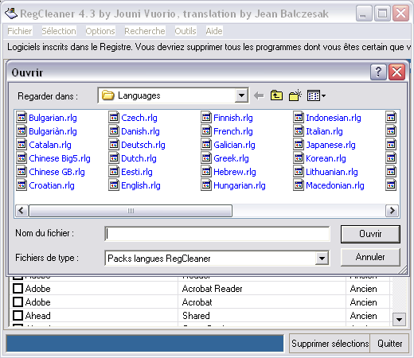Select the Finnish.rlg file icon

(206, 117)
